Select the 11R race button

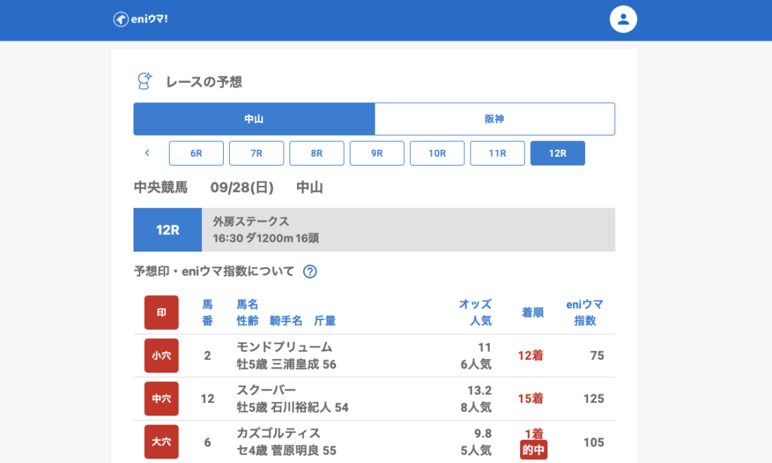tap(498, 153)
